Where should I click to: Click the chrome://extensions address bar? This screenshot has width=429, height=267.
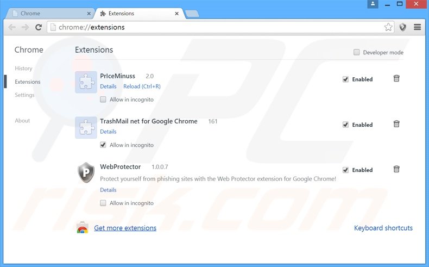click(x=216, y=27)
